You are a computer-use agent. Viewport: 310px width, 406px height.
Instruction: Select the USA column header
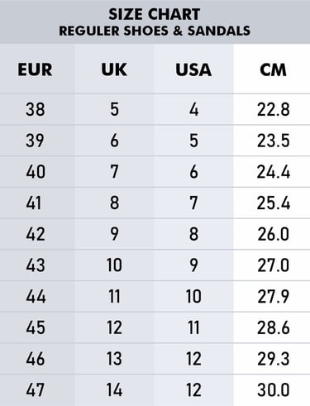[x=193, y=69]
